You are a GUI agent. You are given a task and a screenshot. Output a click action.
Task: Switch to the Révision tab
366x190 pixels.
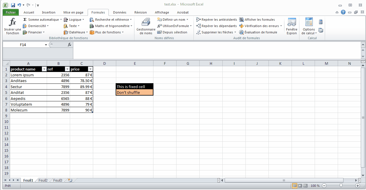point(140,12)
